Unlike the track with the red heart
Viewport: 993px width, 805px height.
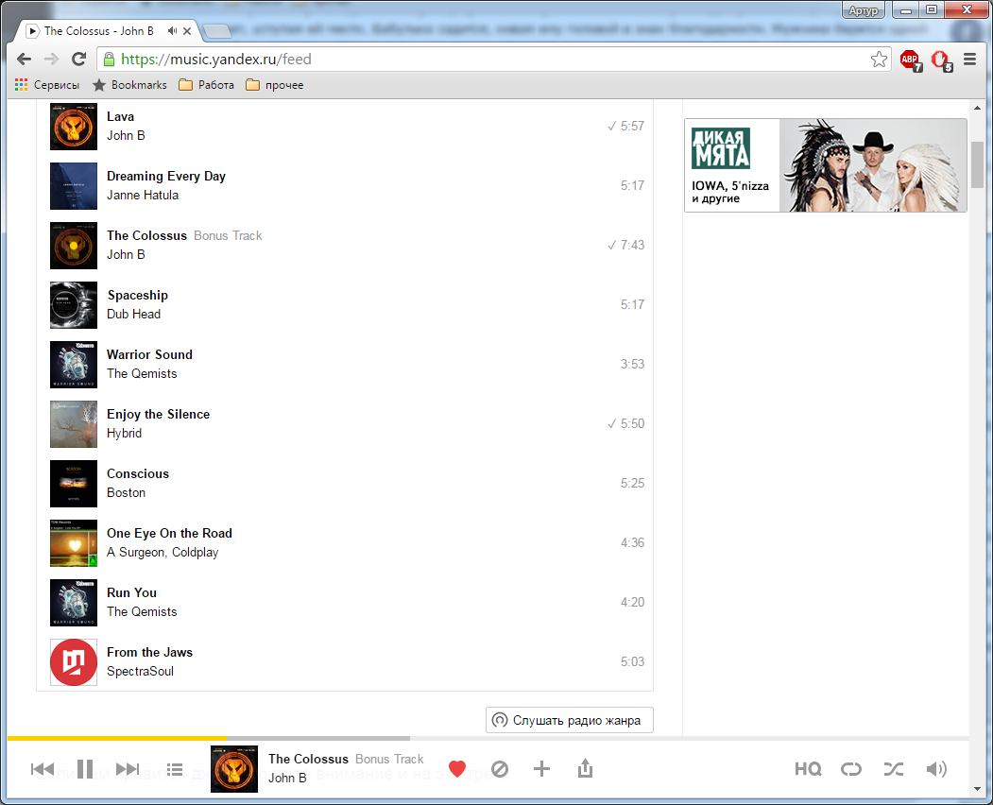coord(457,769)
